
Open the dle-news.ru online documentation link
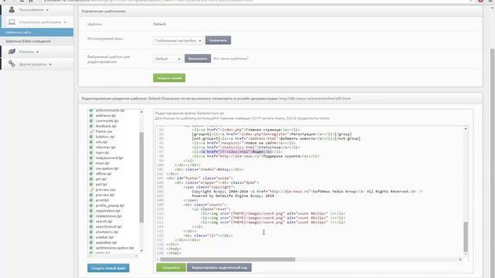coord(315,99)
